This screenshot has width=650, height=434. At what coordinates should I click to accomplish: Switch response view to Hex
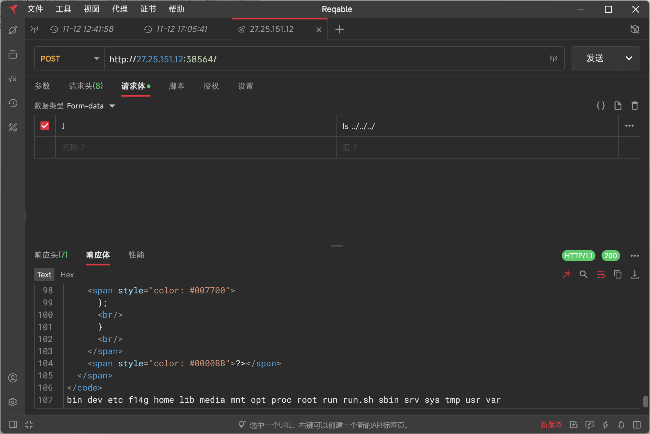(67, 275)
